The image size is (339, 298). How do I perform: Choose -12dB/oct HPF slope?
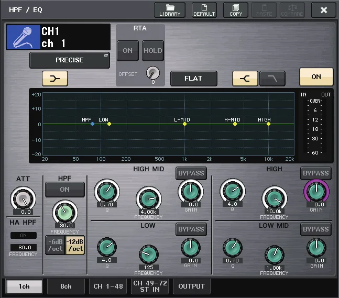tap(75, 245)
